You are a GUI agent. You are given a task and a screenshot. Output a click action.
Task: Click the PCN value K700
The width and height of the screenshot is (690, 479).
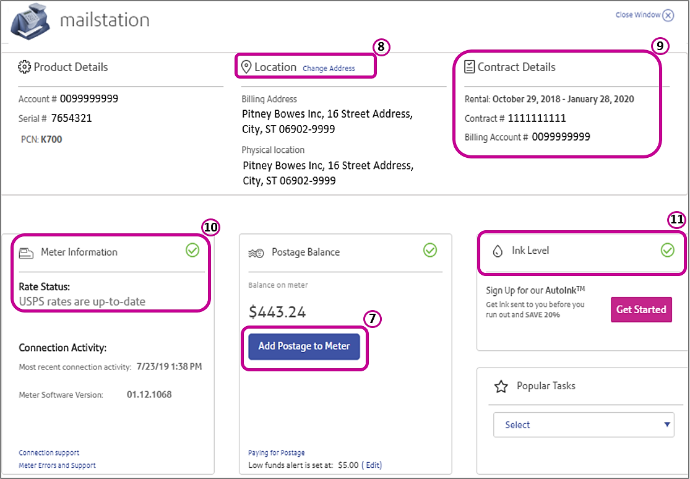click(51, 140)
